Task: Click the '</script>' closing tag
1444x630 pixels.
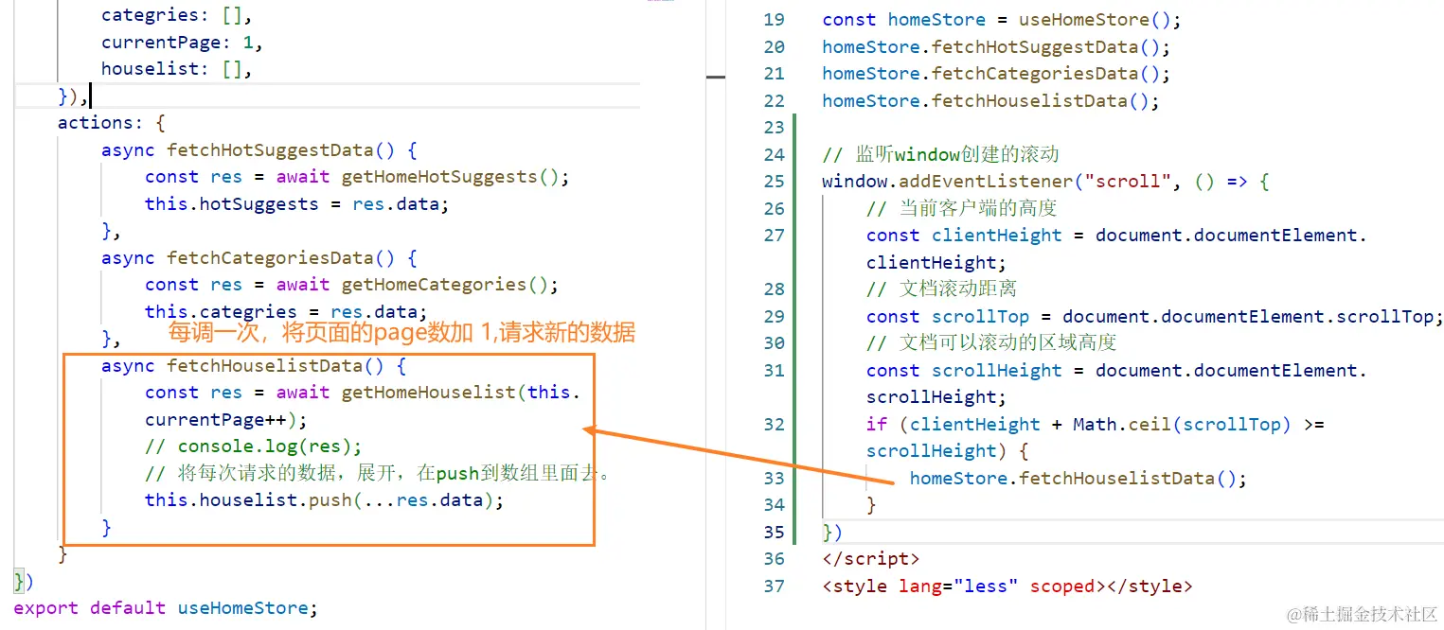Action: tap(870, 559)
